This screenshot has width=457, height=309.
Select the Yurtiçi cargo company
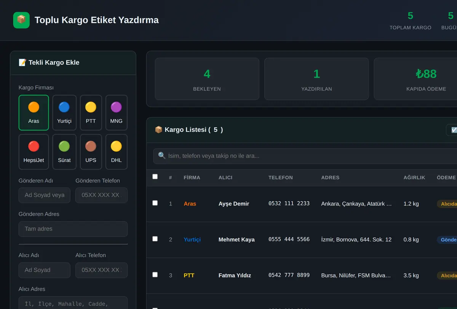[x=64, y=113]
